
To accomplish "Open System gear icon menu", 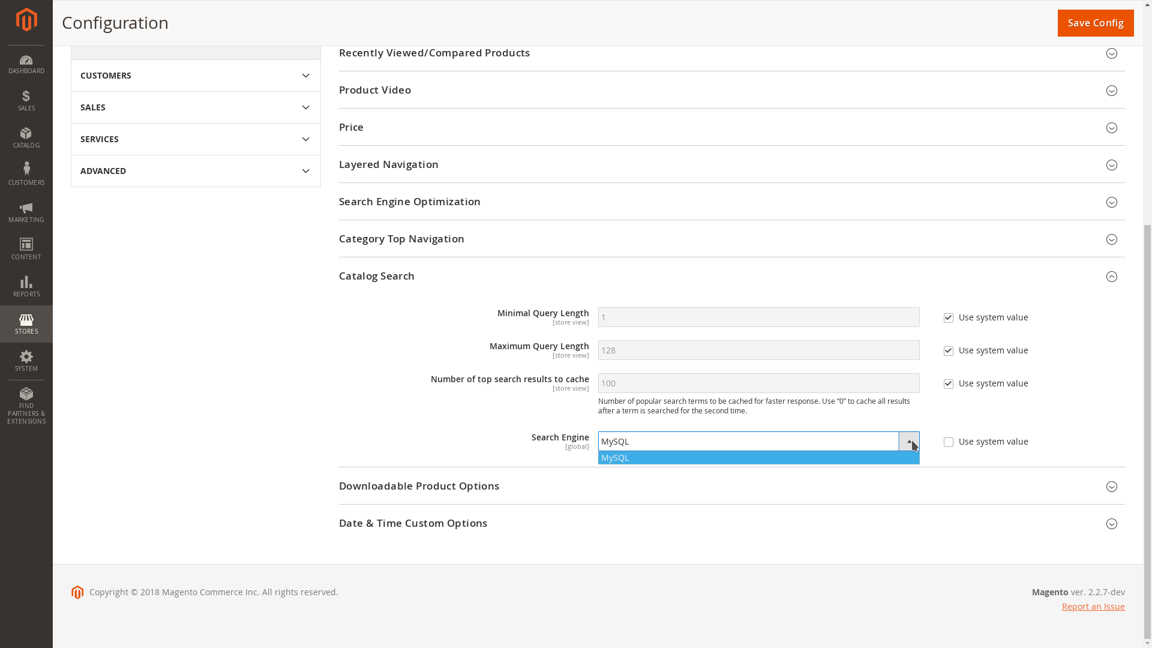I will (x=26, y=361).
